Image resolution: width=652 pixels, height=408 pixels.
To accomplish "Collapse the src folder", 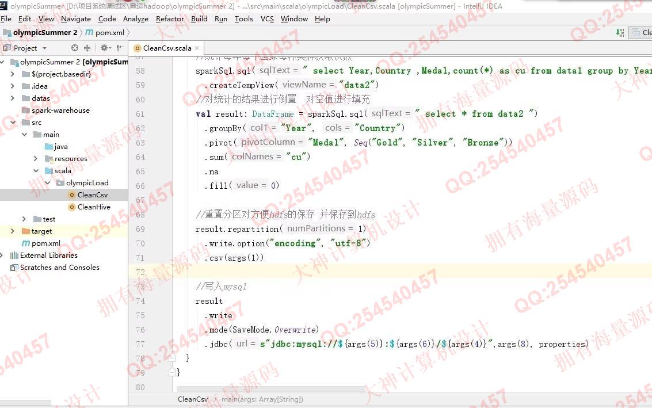I will click(x=13, y=122).
